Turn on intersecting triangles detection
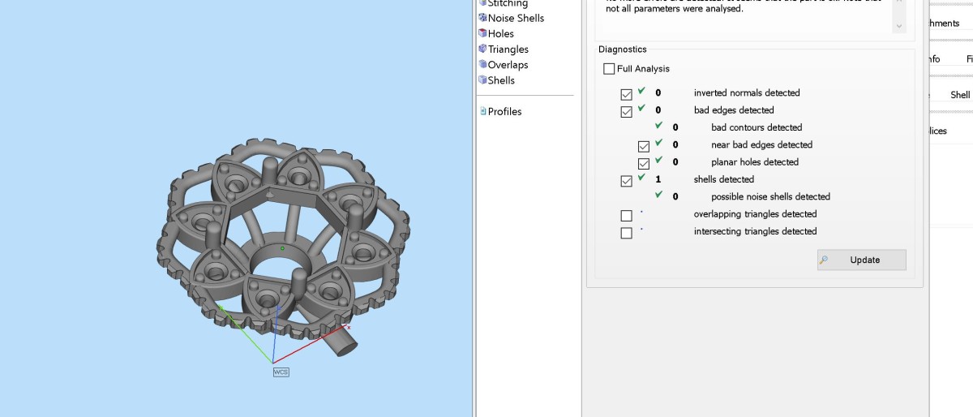Image resolution: width=973 pixels, height=417 pixels. [626, 233]
